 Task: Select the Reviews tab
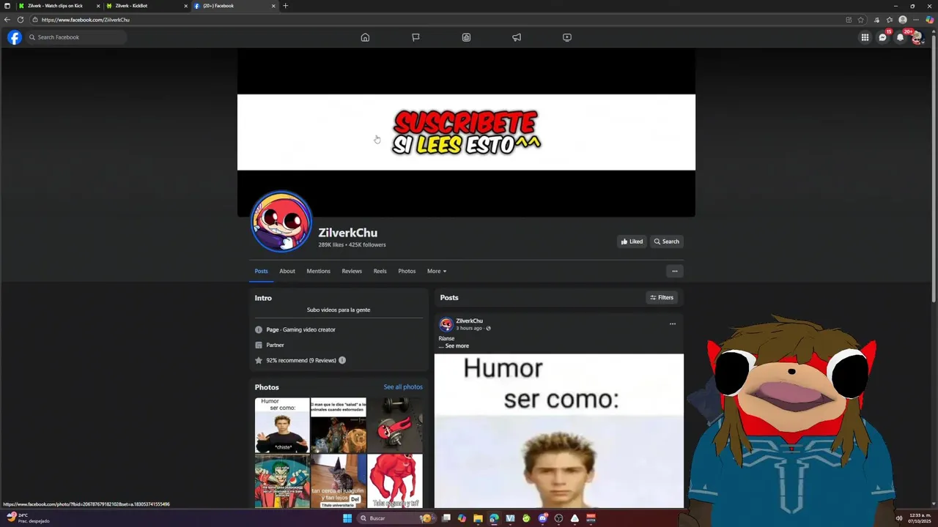[352, 271]
